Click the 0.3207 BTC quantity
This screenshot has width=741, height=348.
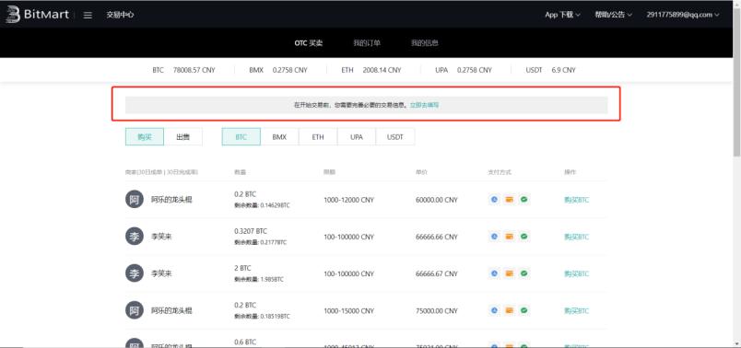click(251, 231)
